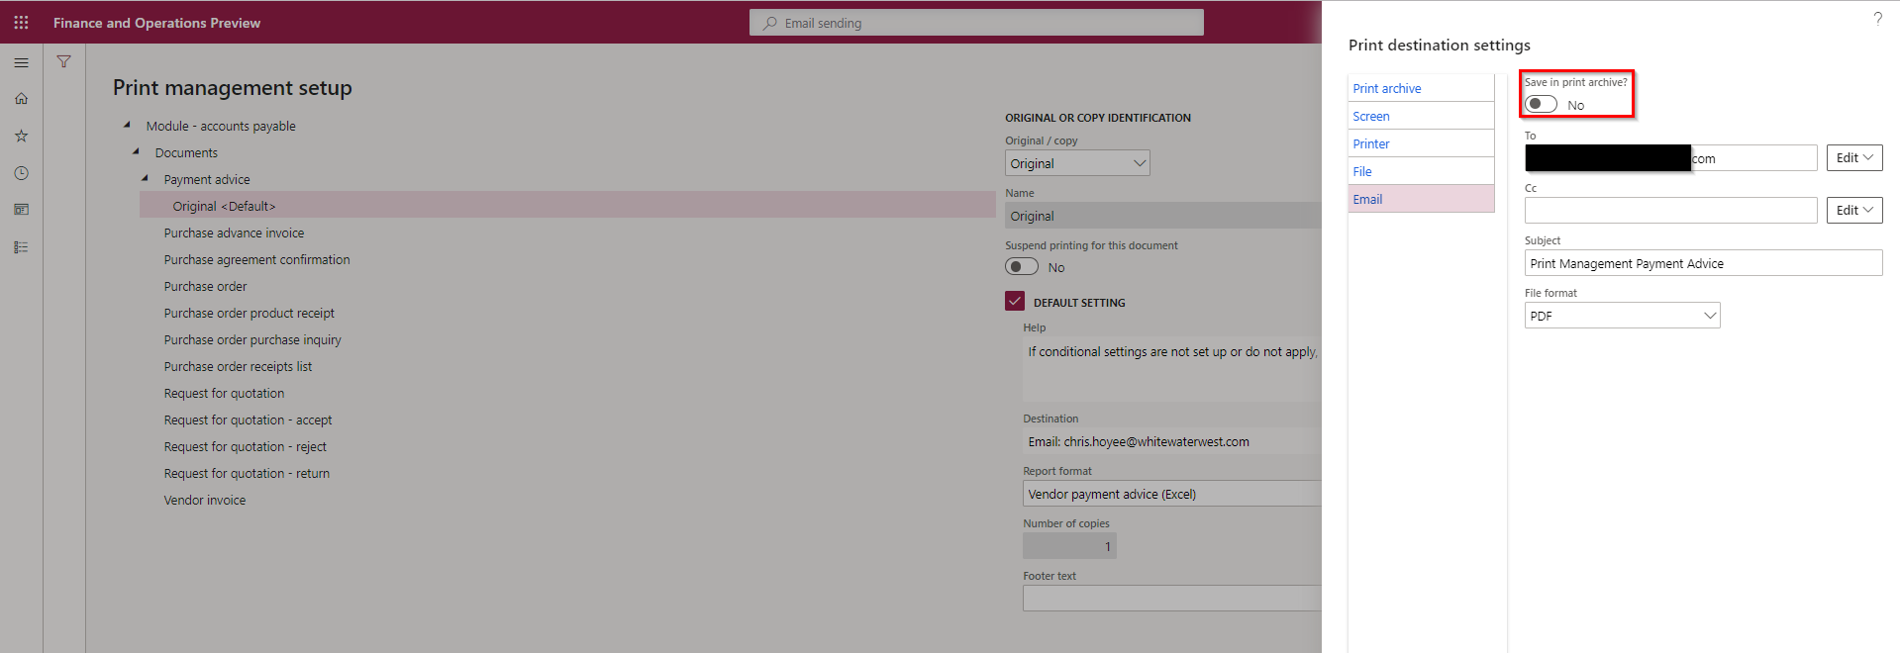Click the Subject input field

coord(1702,263)
